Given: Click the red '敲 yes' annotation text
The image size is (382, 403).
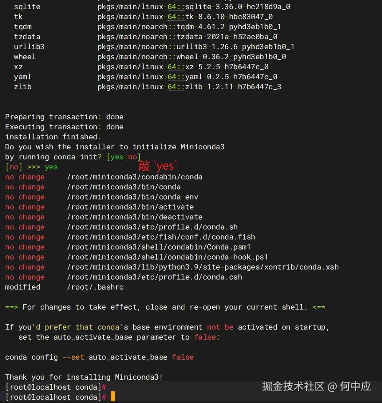Looking at the screenshot, I should coord(158,166).
